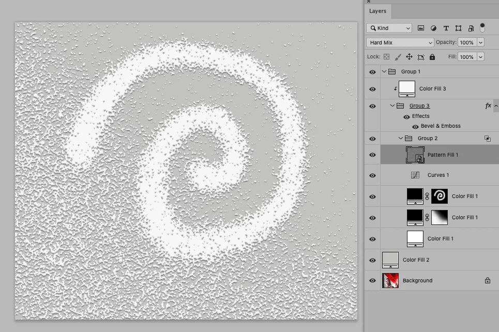Image resolution: width=499 pixels, height=332 pixels.
Task: Toggle Group 3 visibility eye
Action: pyautogui.click(x=372, y=107)
